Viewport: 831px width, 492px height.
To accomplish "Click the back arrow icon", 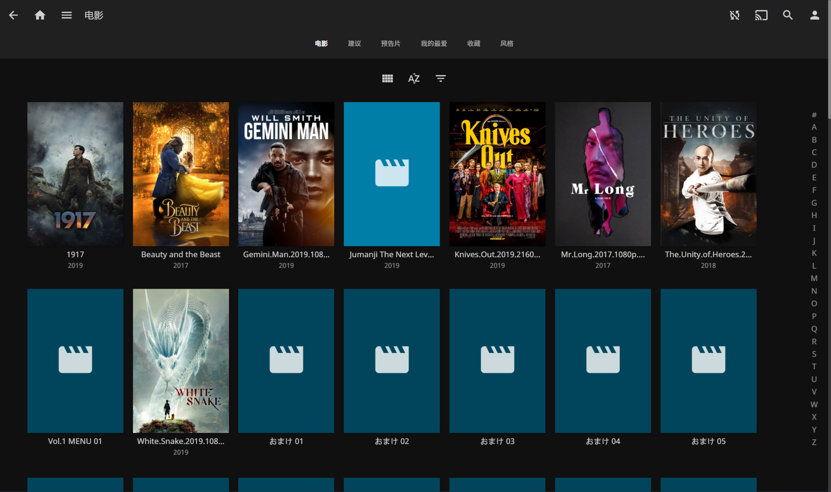I will point(13,15).
